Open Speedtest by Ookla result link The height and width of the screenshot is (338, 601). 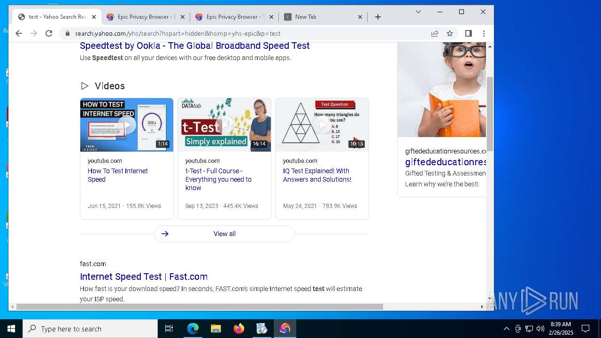click(x=195, y=46)
